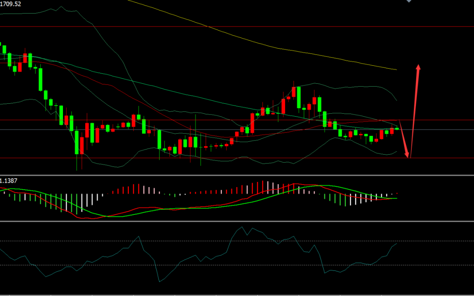Viewport: 474px width, 296px height.
Task: Select the topmost red horizontal resistance line
Action: 237,27
